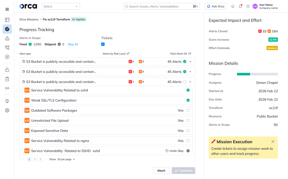Viewport: 288px width, 179px height.
Task: Navigate back via the Orca Missions breadcrumb
Action: tap(29, 19)
